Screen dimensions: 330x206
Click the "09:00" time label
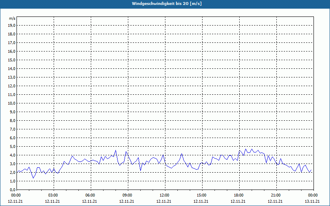(x=128, y=195)
